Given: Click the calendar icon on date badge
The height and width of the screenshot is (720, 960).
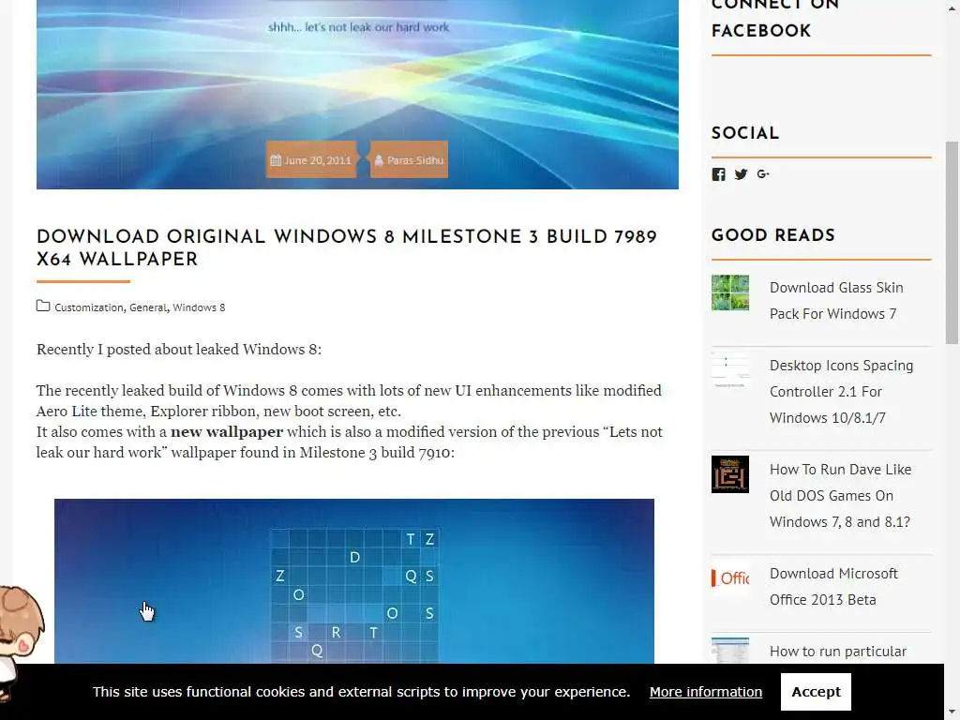Looking at the screenshot, I should (x=276, y=160).
